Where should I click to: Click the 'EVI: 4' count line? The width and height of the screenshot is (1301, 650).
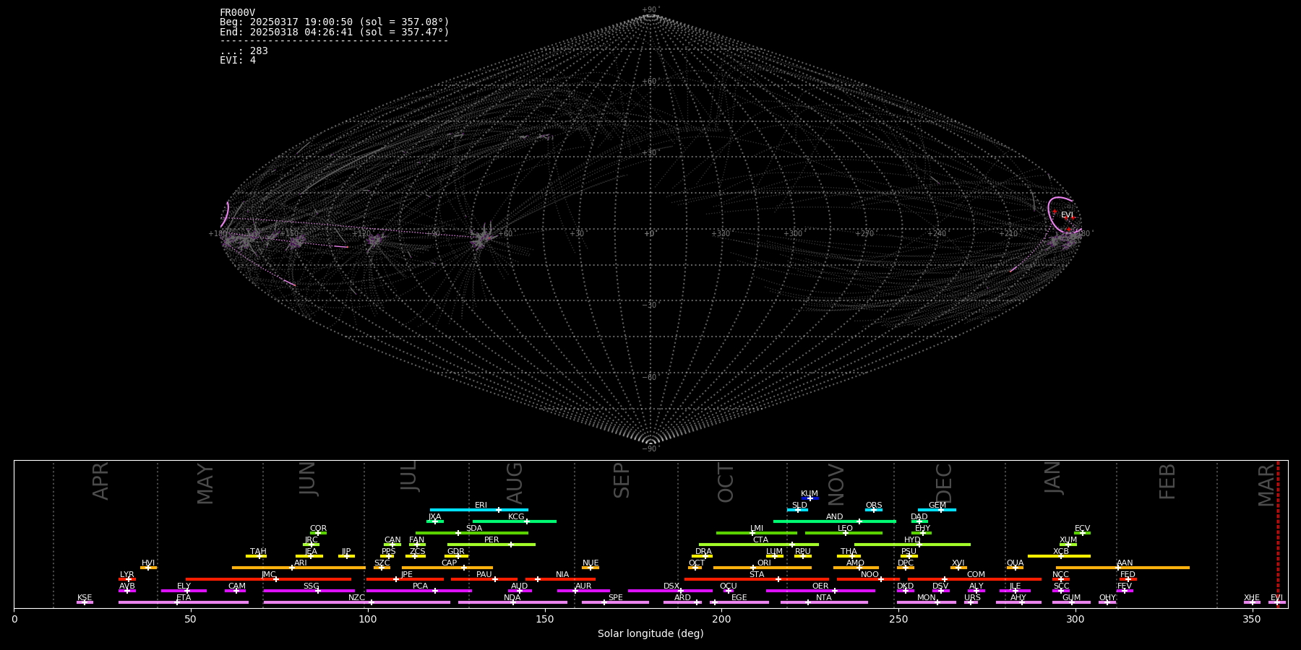click(238, 60)
